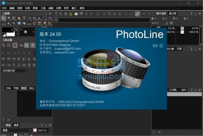
Task: Click the Print toolbar icon
Action: [x=98, y=14]
